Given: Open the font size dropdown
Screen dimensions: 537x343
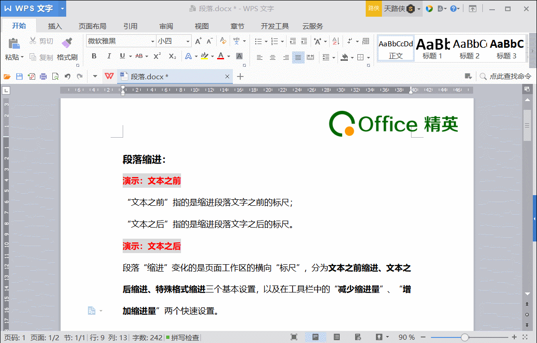Looking at the screenshot, I should click(x=188, y=41).
